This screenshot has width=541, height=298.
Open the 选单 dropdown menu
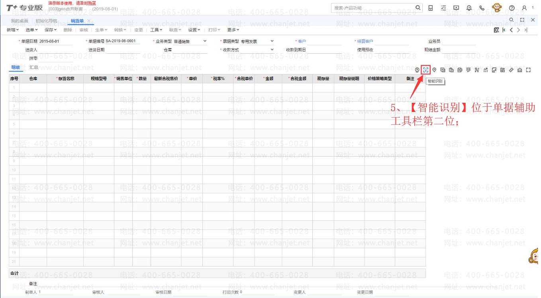[x=31, y=30]
